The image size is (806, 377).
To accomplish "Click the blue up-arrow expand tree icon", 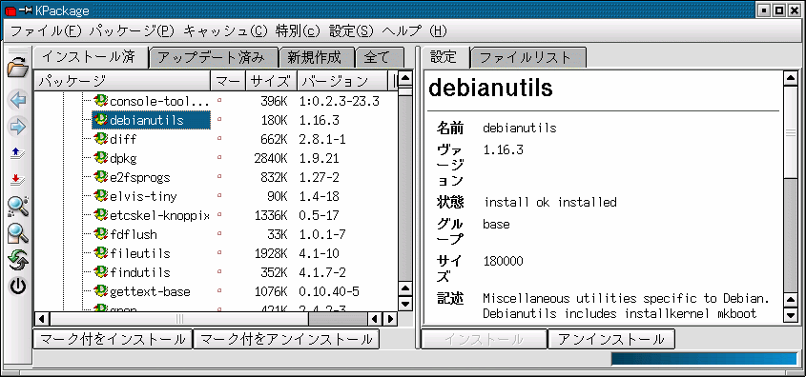I will [17, 153].
